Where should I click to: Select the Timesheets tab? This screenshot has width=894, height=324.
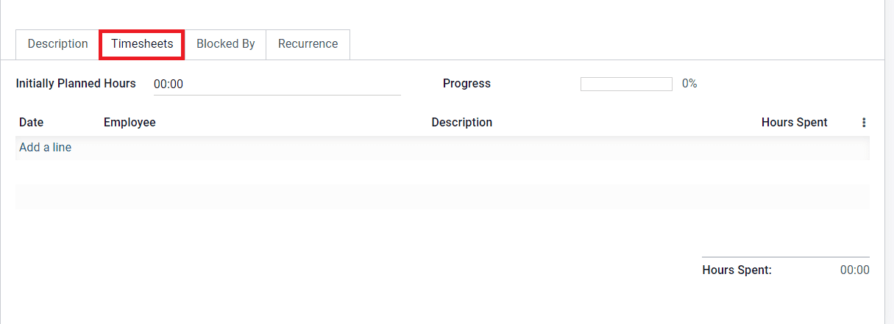click(142, 44)
